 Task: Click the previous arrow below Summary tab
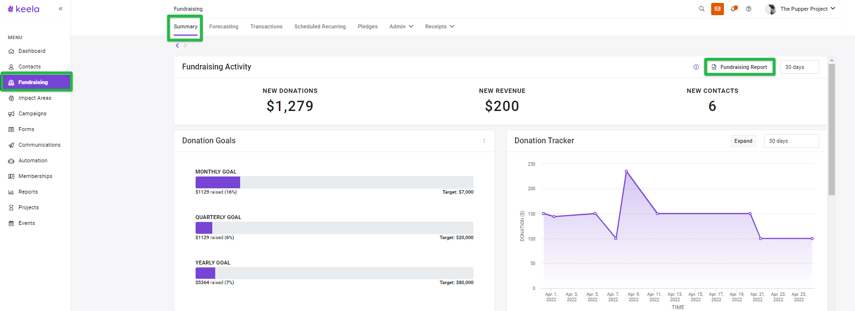pos(177,45)
